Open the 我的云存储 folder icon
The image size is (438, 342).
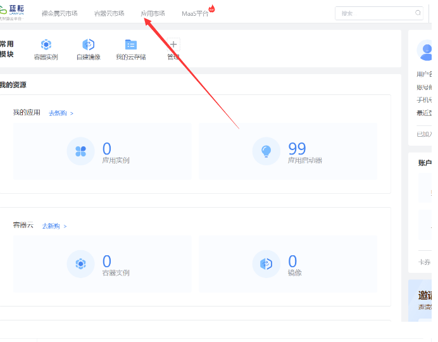pyautogui.click(x=130, y=44)
